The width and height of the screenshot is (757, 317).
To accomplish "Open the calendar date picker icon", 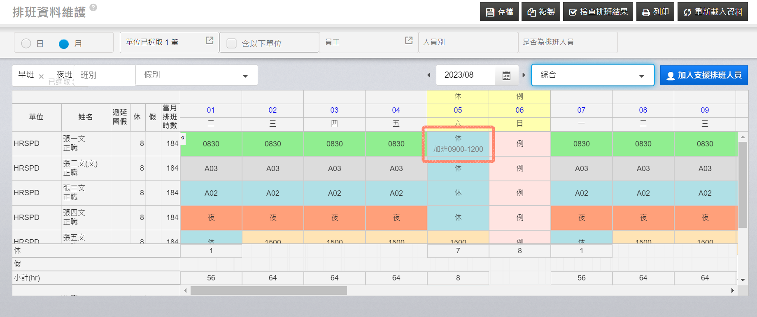I will (x=506, y=75).
